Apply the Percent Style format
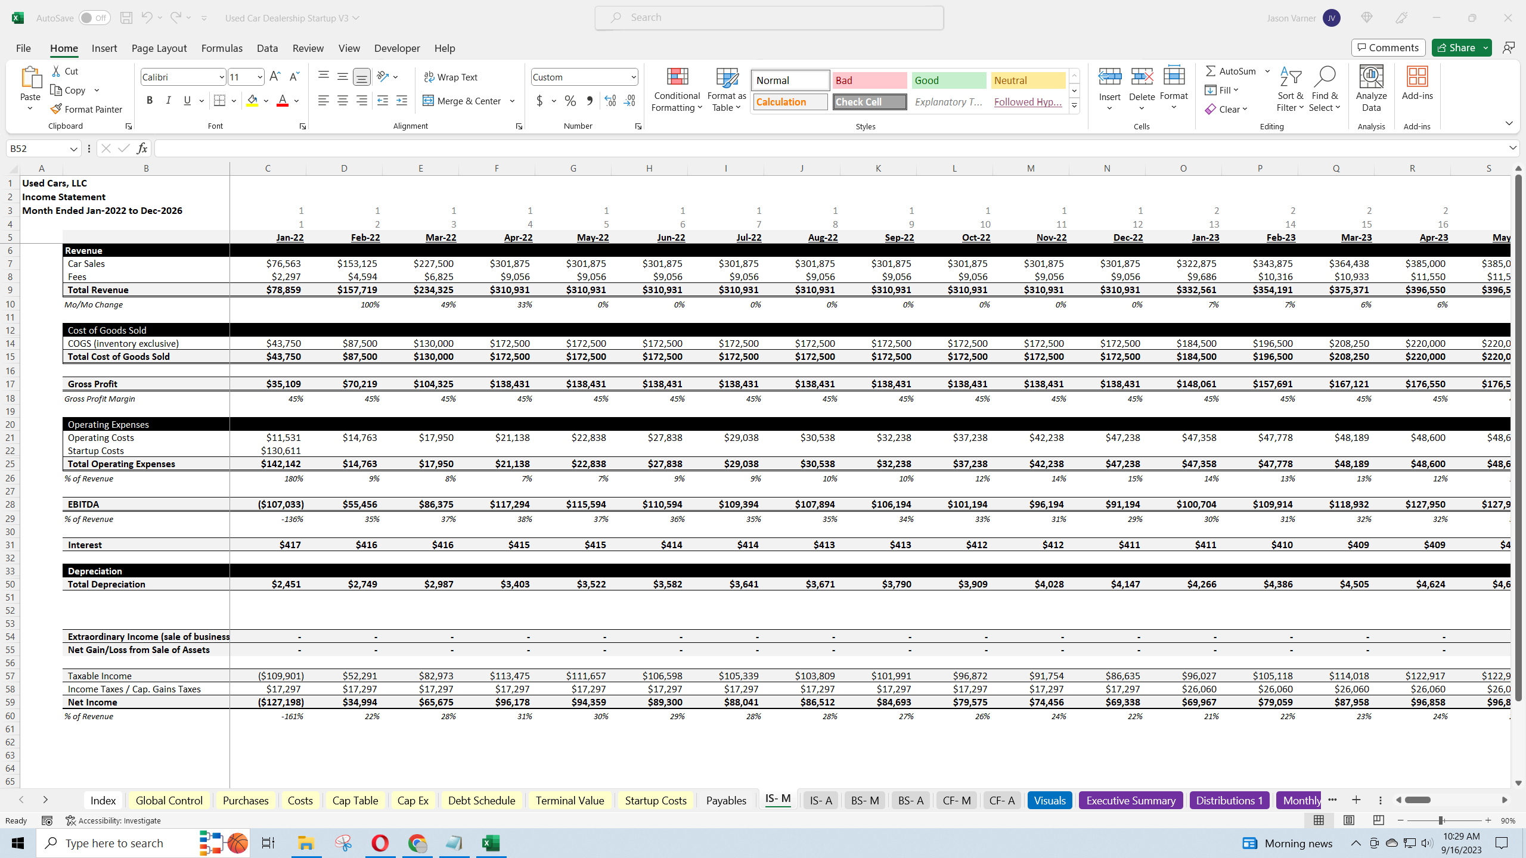This screenshot has width=1526, height=858. click(x=570, y=101)
